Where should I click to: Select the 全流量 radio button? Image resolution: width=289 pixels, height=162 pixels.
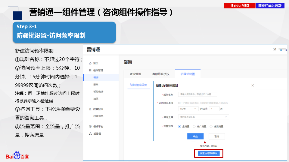(179, 127)
